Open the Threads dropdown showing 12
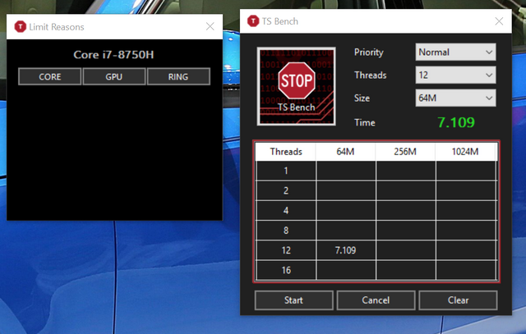The image size is (526, 334). point(455,75)
